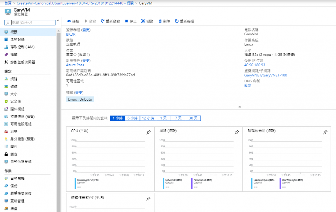Open 持續傳遞 (預覽) in the sidebar
This screenshot has width=336, height=212.
click(x=28, y=116)
